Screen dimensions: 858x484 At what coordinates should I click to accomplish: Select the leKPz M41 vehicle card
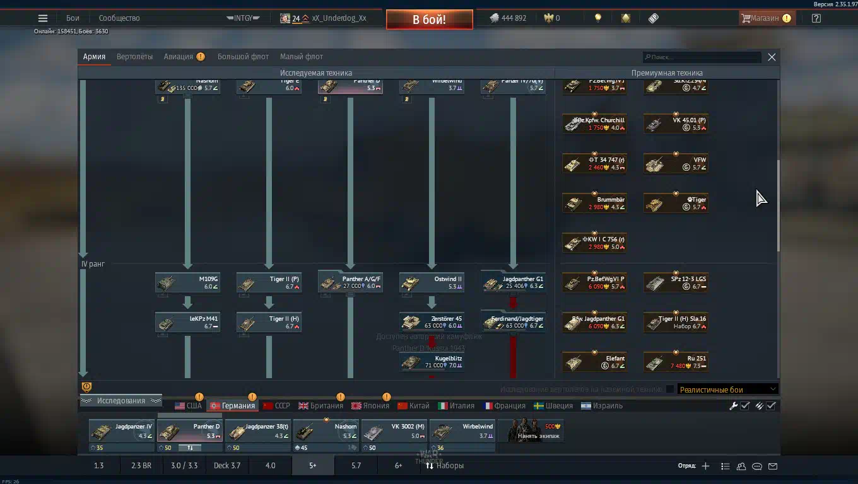[x=187, y=322]
